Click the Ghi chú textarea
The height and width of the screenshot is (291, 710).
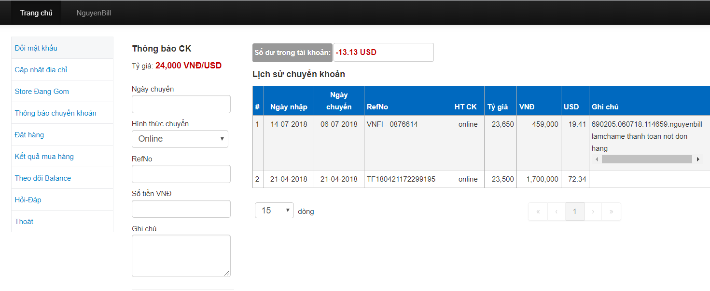coord(181,255)
